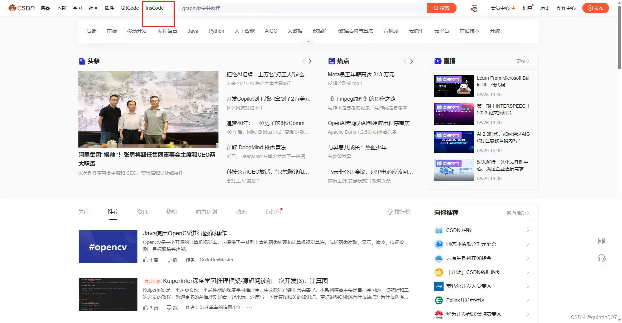
Task: Open more options for KuiperInfer article
Action: (250, 308)
